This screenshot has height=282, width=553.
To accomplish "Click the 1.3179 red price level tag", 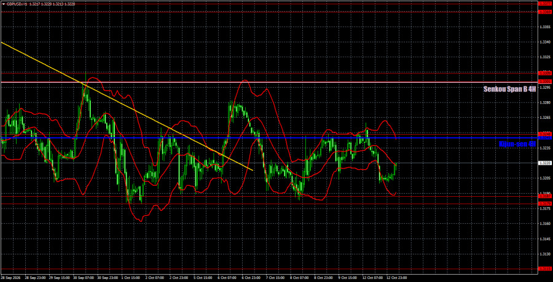I will click(544, 204).
